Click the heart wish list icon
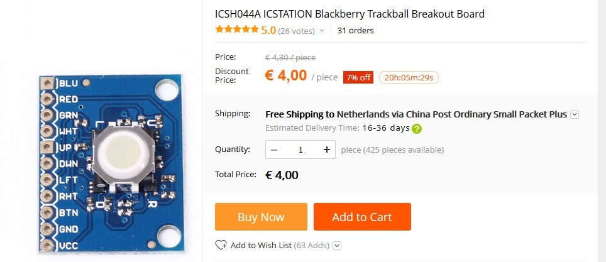Screen dimensions: 606x262 click(x=221, y=245)
